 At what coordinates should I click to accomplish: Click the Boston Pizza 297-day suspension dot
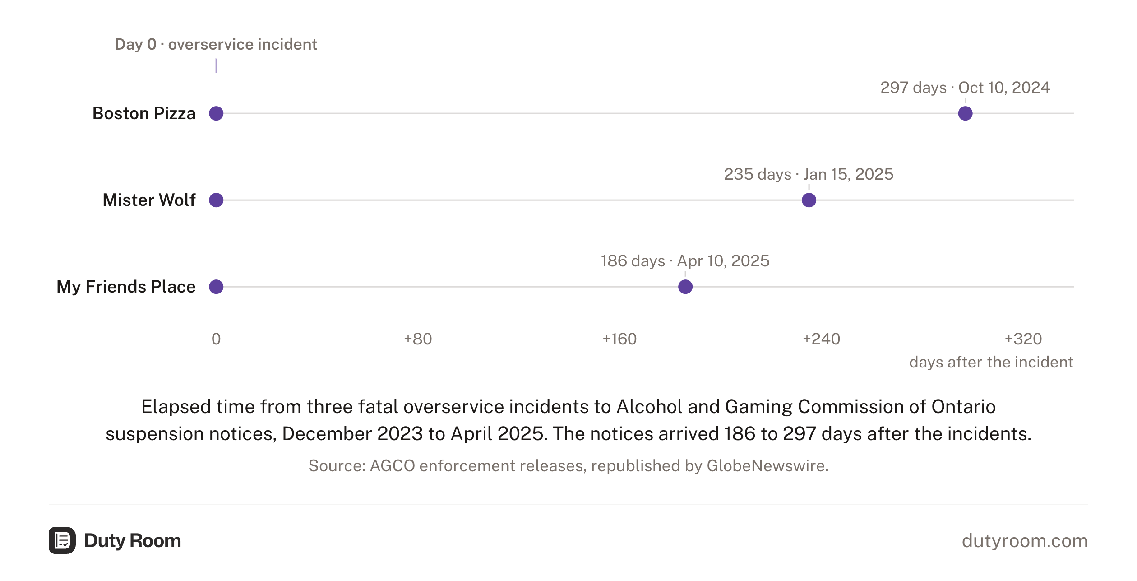965,113
